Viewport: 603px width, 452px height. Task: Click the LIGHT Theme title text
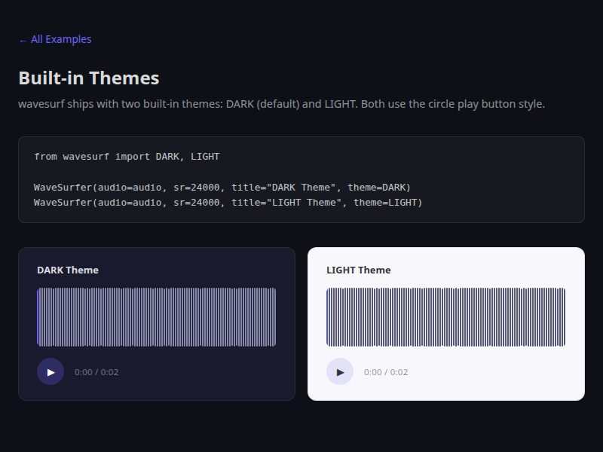359,270
